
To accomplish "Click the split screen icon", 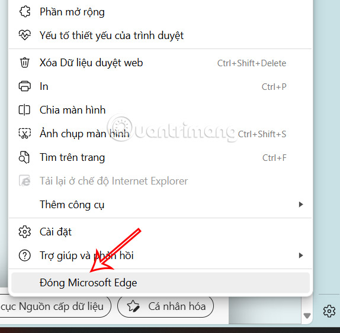I will [24, 110].
